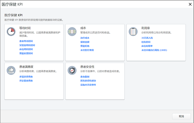Select the 床位周转时间 KPI link
Screen dimensions: 194x123
pos(26,49)
